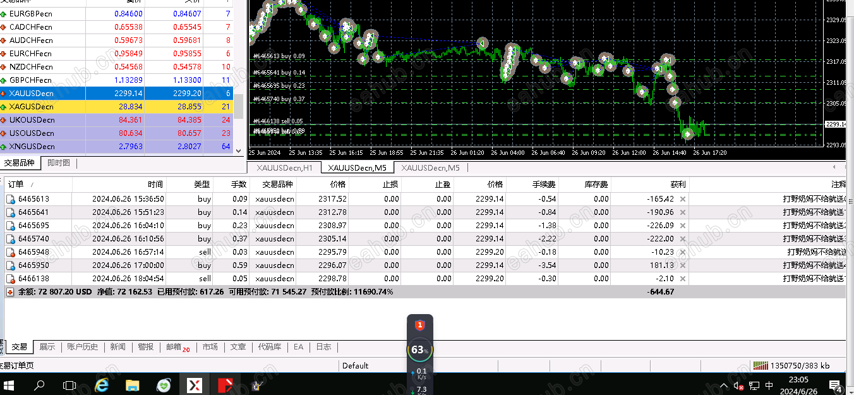
Task: Select the GBPCHFecn symbol row
Action: [117, 80]
